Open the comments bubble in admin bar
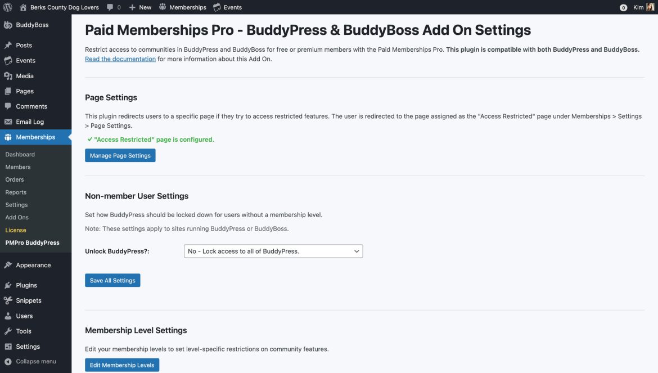The height and width of the screenshot is (373, 658). (x=110, y=7)
